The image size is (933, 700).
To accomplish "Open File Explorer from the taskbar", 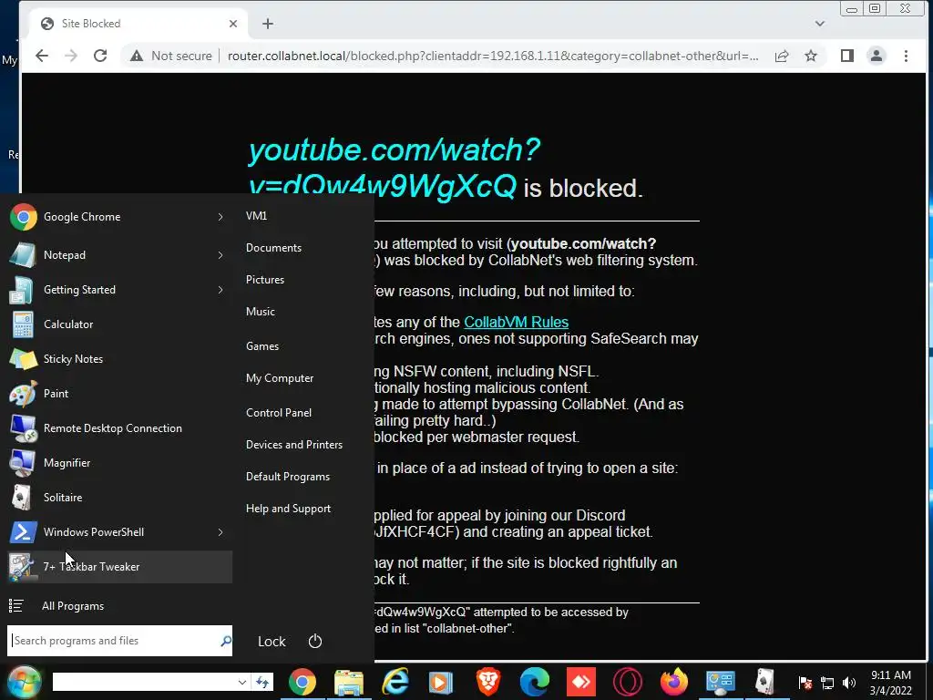I will [x=349, y=682].
